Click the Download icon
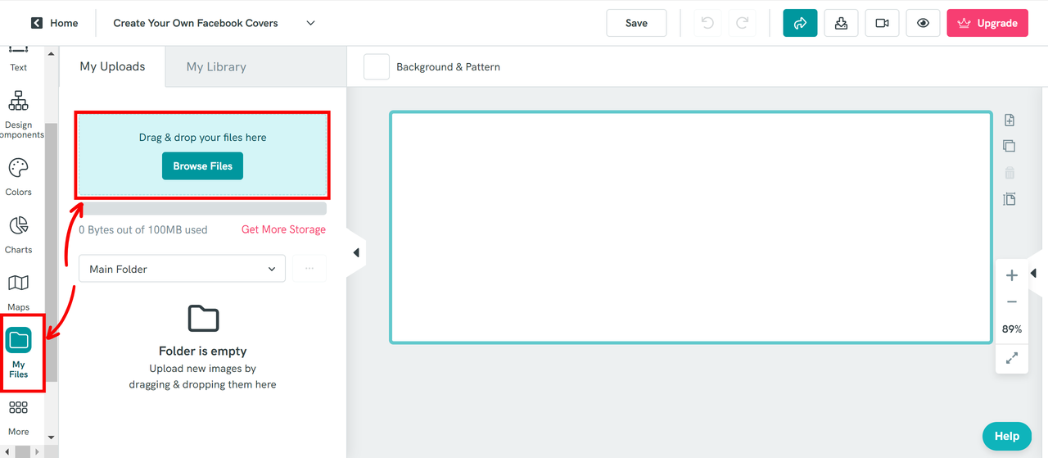 tap(841, 23)
